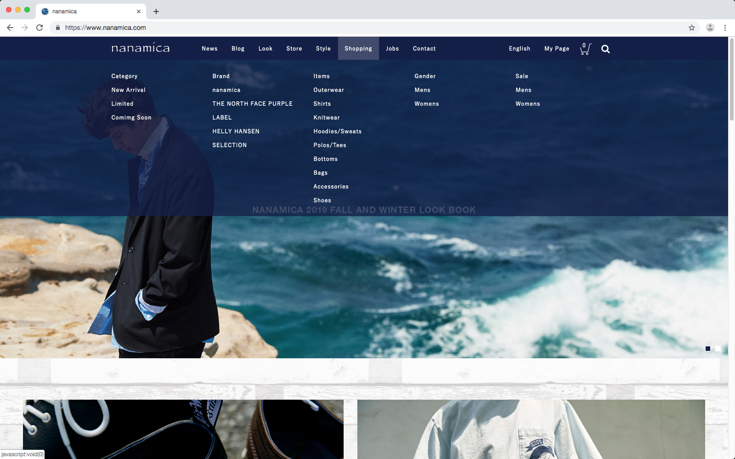Open the white shirt photo thumbnail
The image size is (735, 459).
coord(531,429)
